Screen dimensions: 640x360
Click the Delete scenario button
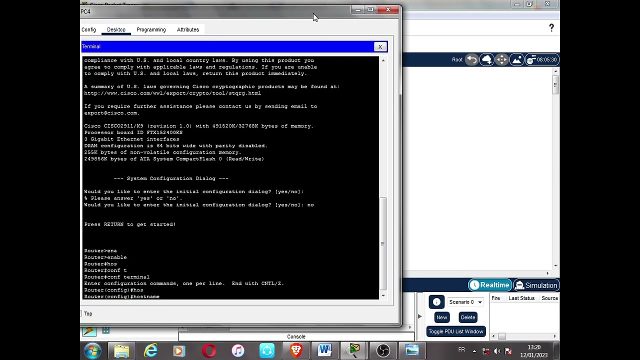[468, 317]
